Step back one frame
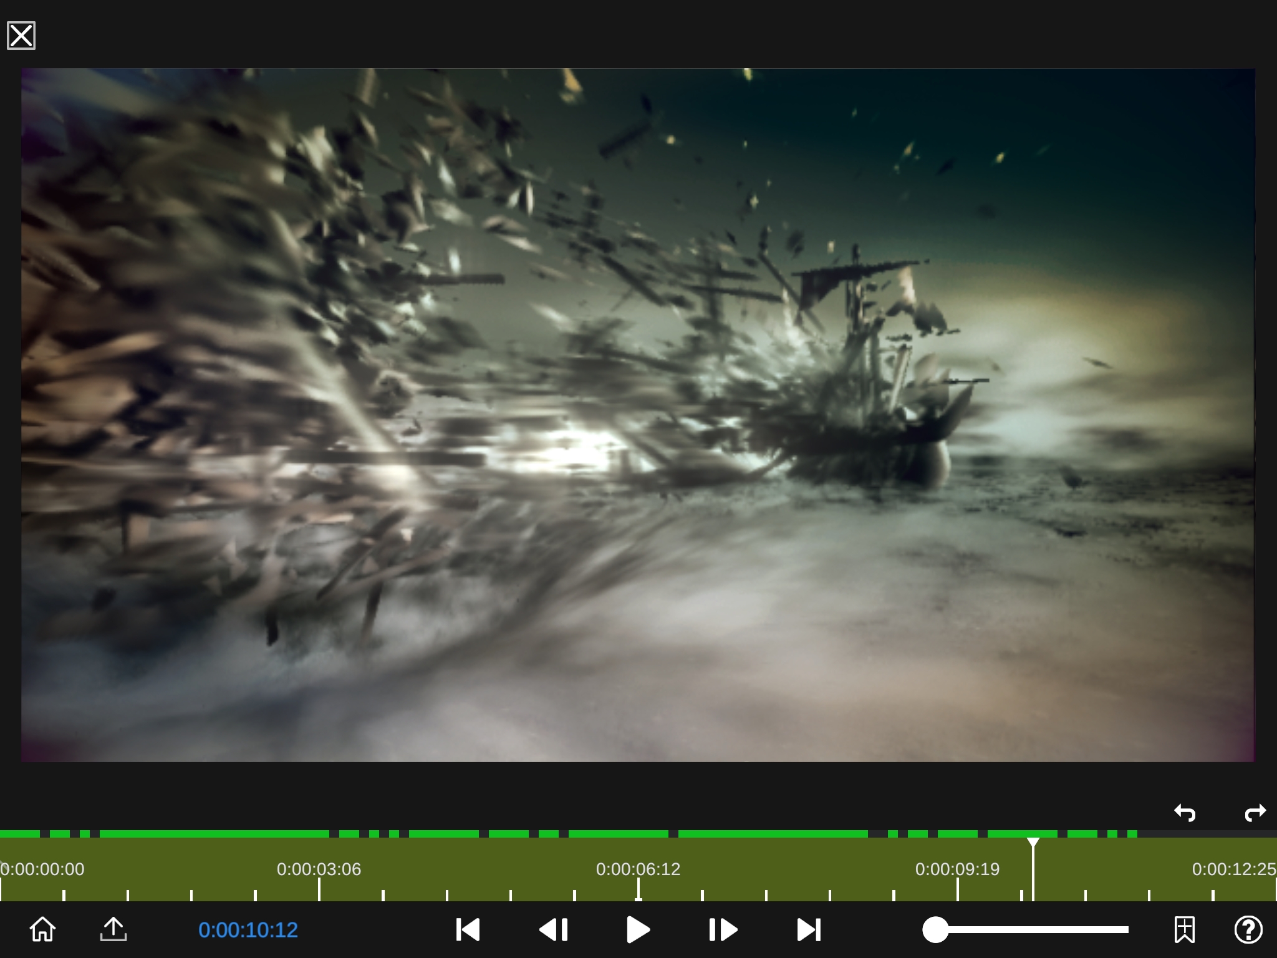Image resolution: width=1277 pixels, height=958 pixels. 554,929
